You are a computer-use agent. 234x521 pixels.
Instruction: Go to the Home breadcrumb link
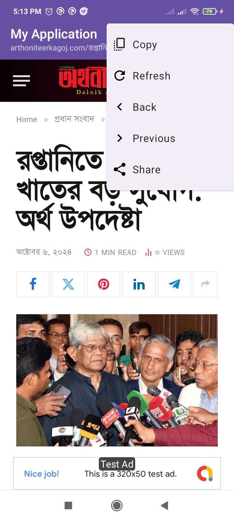27,120
